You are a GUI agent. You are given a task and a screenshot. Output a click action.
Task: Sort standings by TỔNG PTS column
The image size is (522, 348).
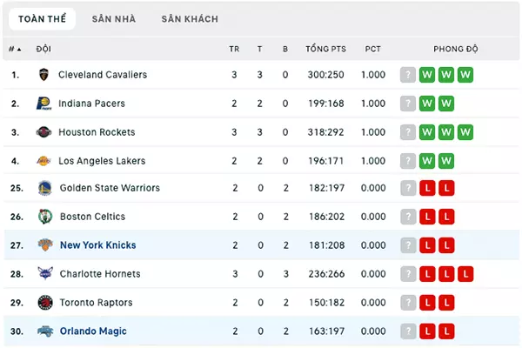click(x=325, y=49)
